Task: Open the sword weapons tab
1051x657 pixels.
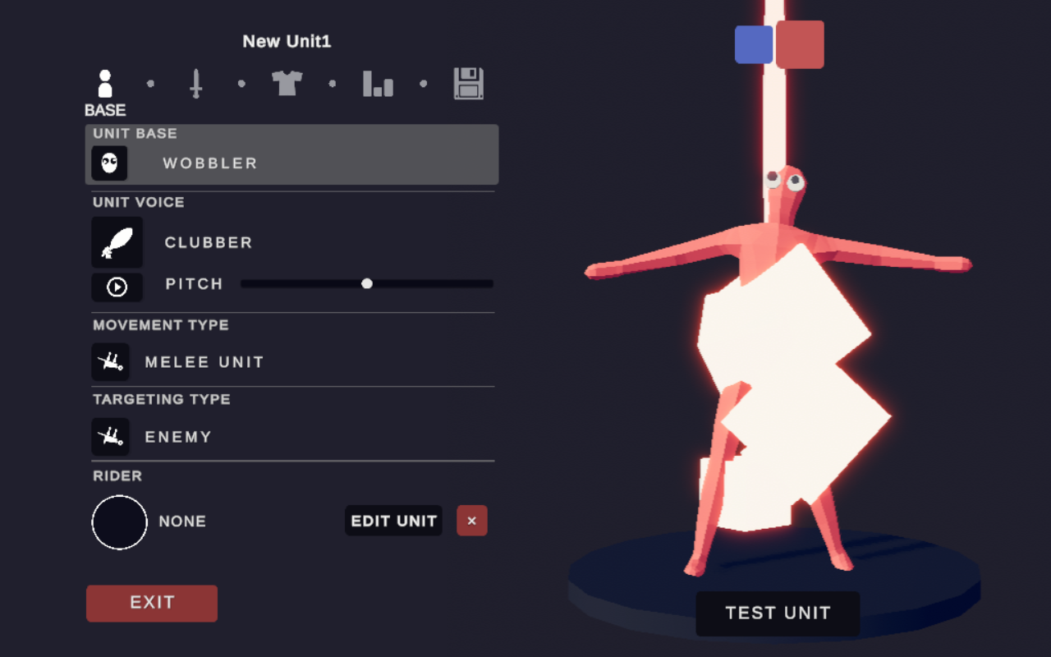Action: [195, 84]
